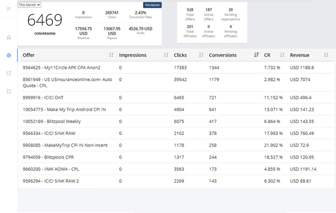
Task: Select offer 9660200 IIMK AOMA - CPL
Action: pos(51,169)
